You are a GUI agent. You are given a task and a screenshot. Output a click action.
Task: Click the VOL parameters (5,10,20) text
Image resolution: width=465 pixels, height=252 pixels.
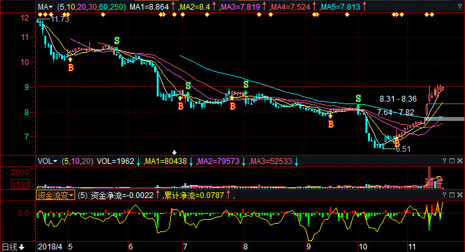point(78,161)
